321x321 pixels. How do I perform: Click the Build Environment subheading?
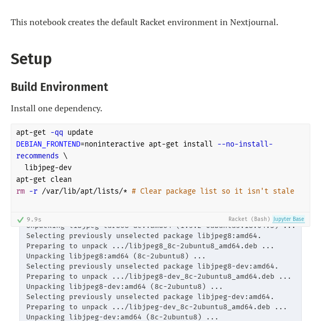coord(59,87)
